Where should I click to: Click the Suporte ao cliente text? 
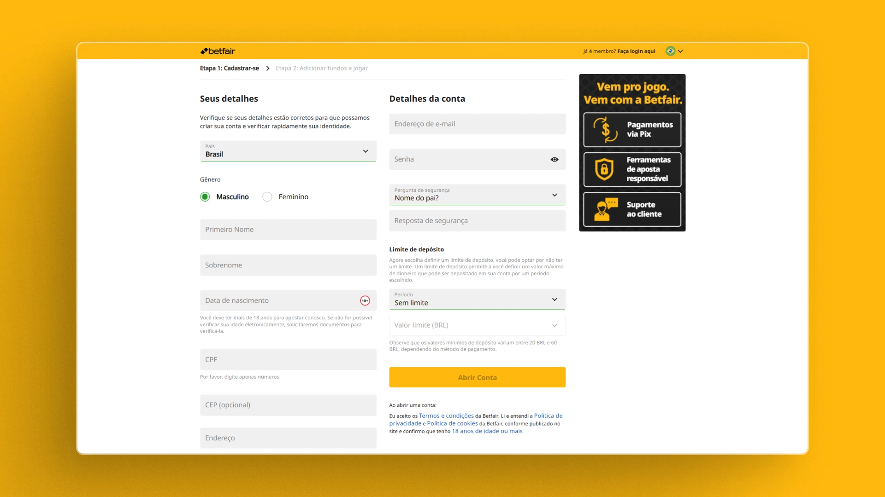644,209
